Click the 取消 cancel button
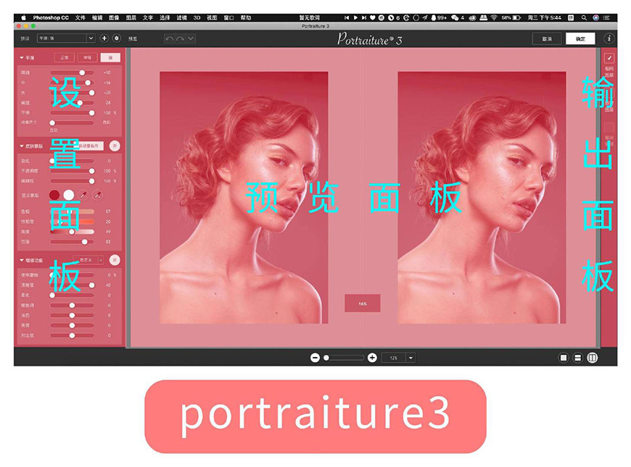Image resolution: width=631 pixels, height=467 pixels. pyautogui.click(x=546, y=39)
